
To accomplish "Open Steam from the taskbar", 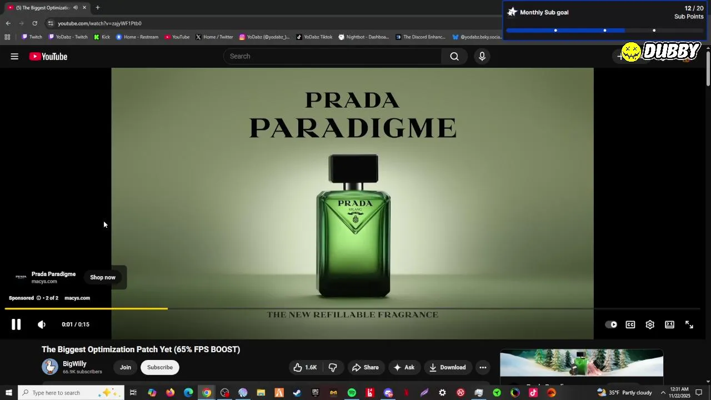I will click(297, 393).
